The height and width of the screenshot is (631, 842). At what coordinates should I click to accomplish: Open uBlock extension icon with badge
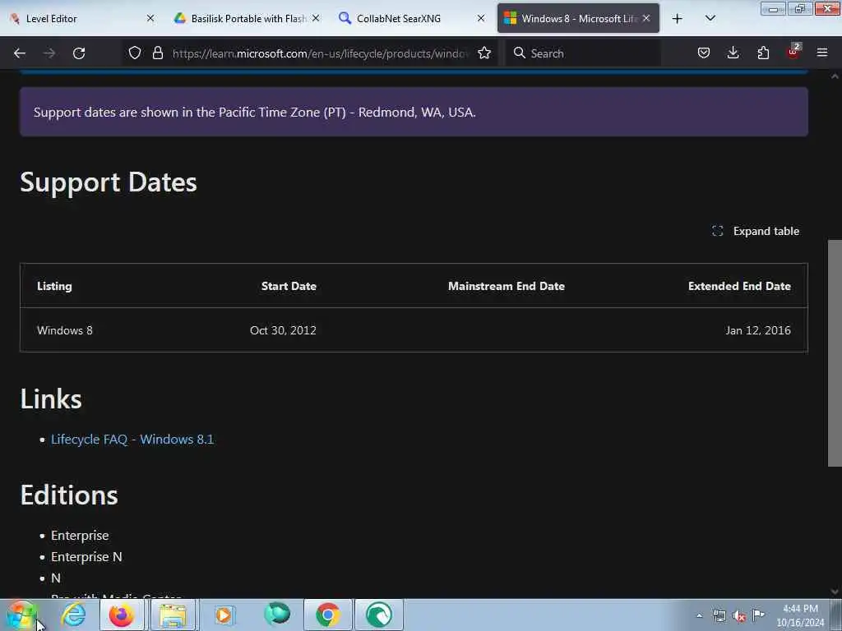793,52
